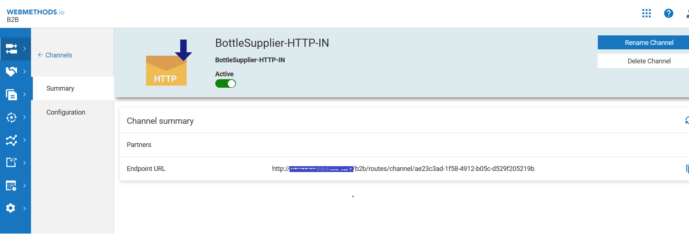This screenshot has height=238, width=689.
Task: Open the Channels sidebar icon with arrows
Action: pyautogui.click(x=11, y=49)
